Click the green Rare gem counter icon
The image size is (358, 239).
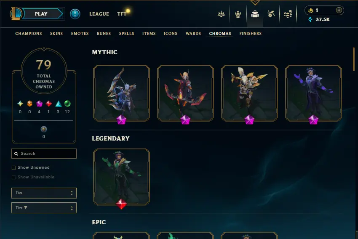coord(67,104)
